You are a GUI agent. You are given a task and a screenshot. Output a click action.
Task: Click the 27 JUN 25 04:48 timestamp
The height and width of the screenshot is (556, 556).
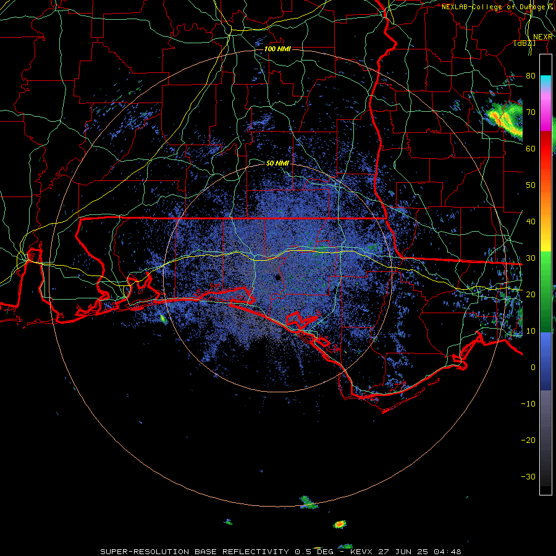click(x=420, y=552)
